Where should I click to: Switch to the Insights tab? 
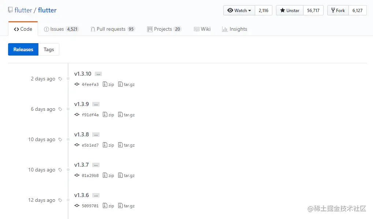pyautogui.click(x=235, y=29)
